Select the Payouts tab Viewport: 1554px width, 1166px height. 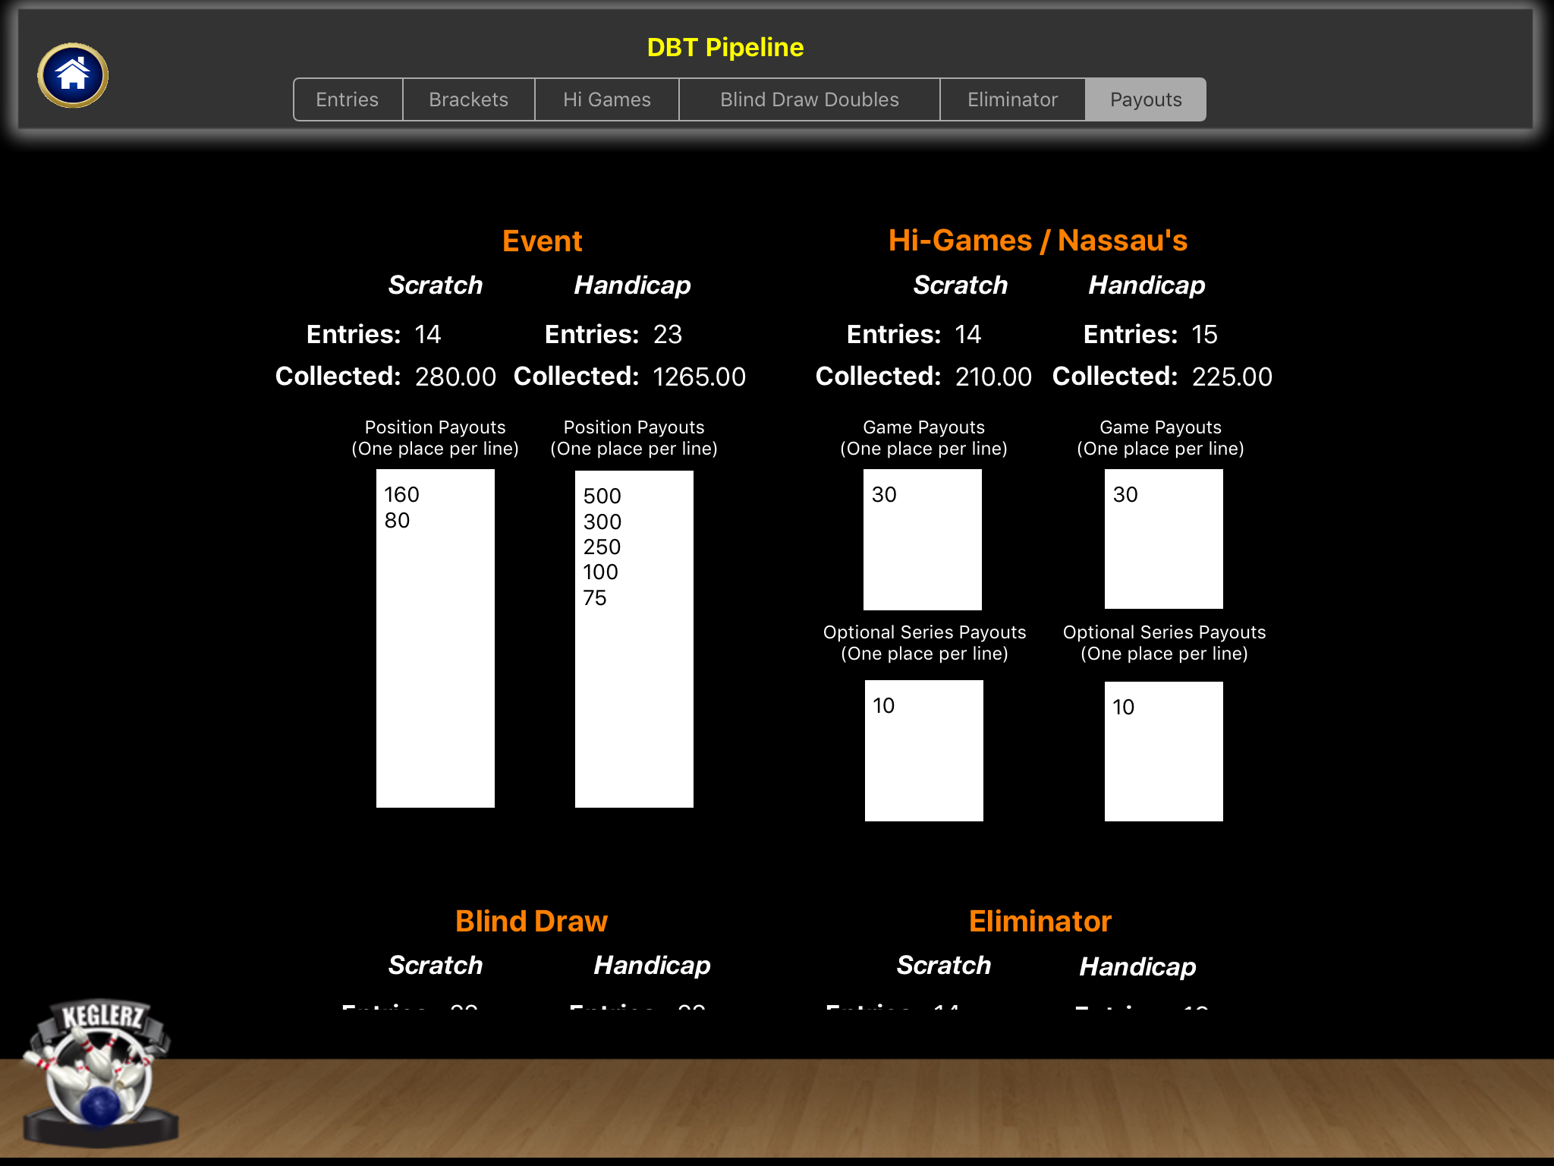1145,99
